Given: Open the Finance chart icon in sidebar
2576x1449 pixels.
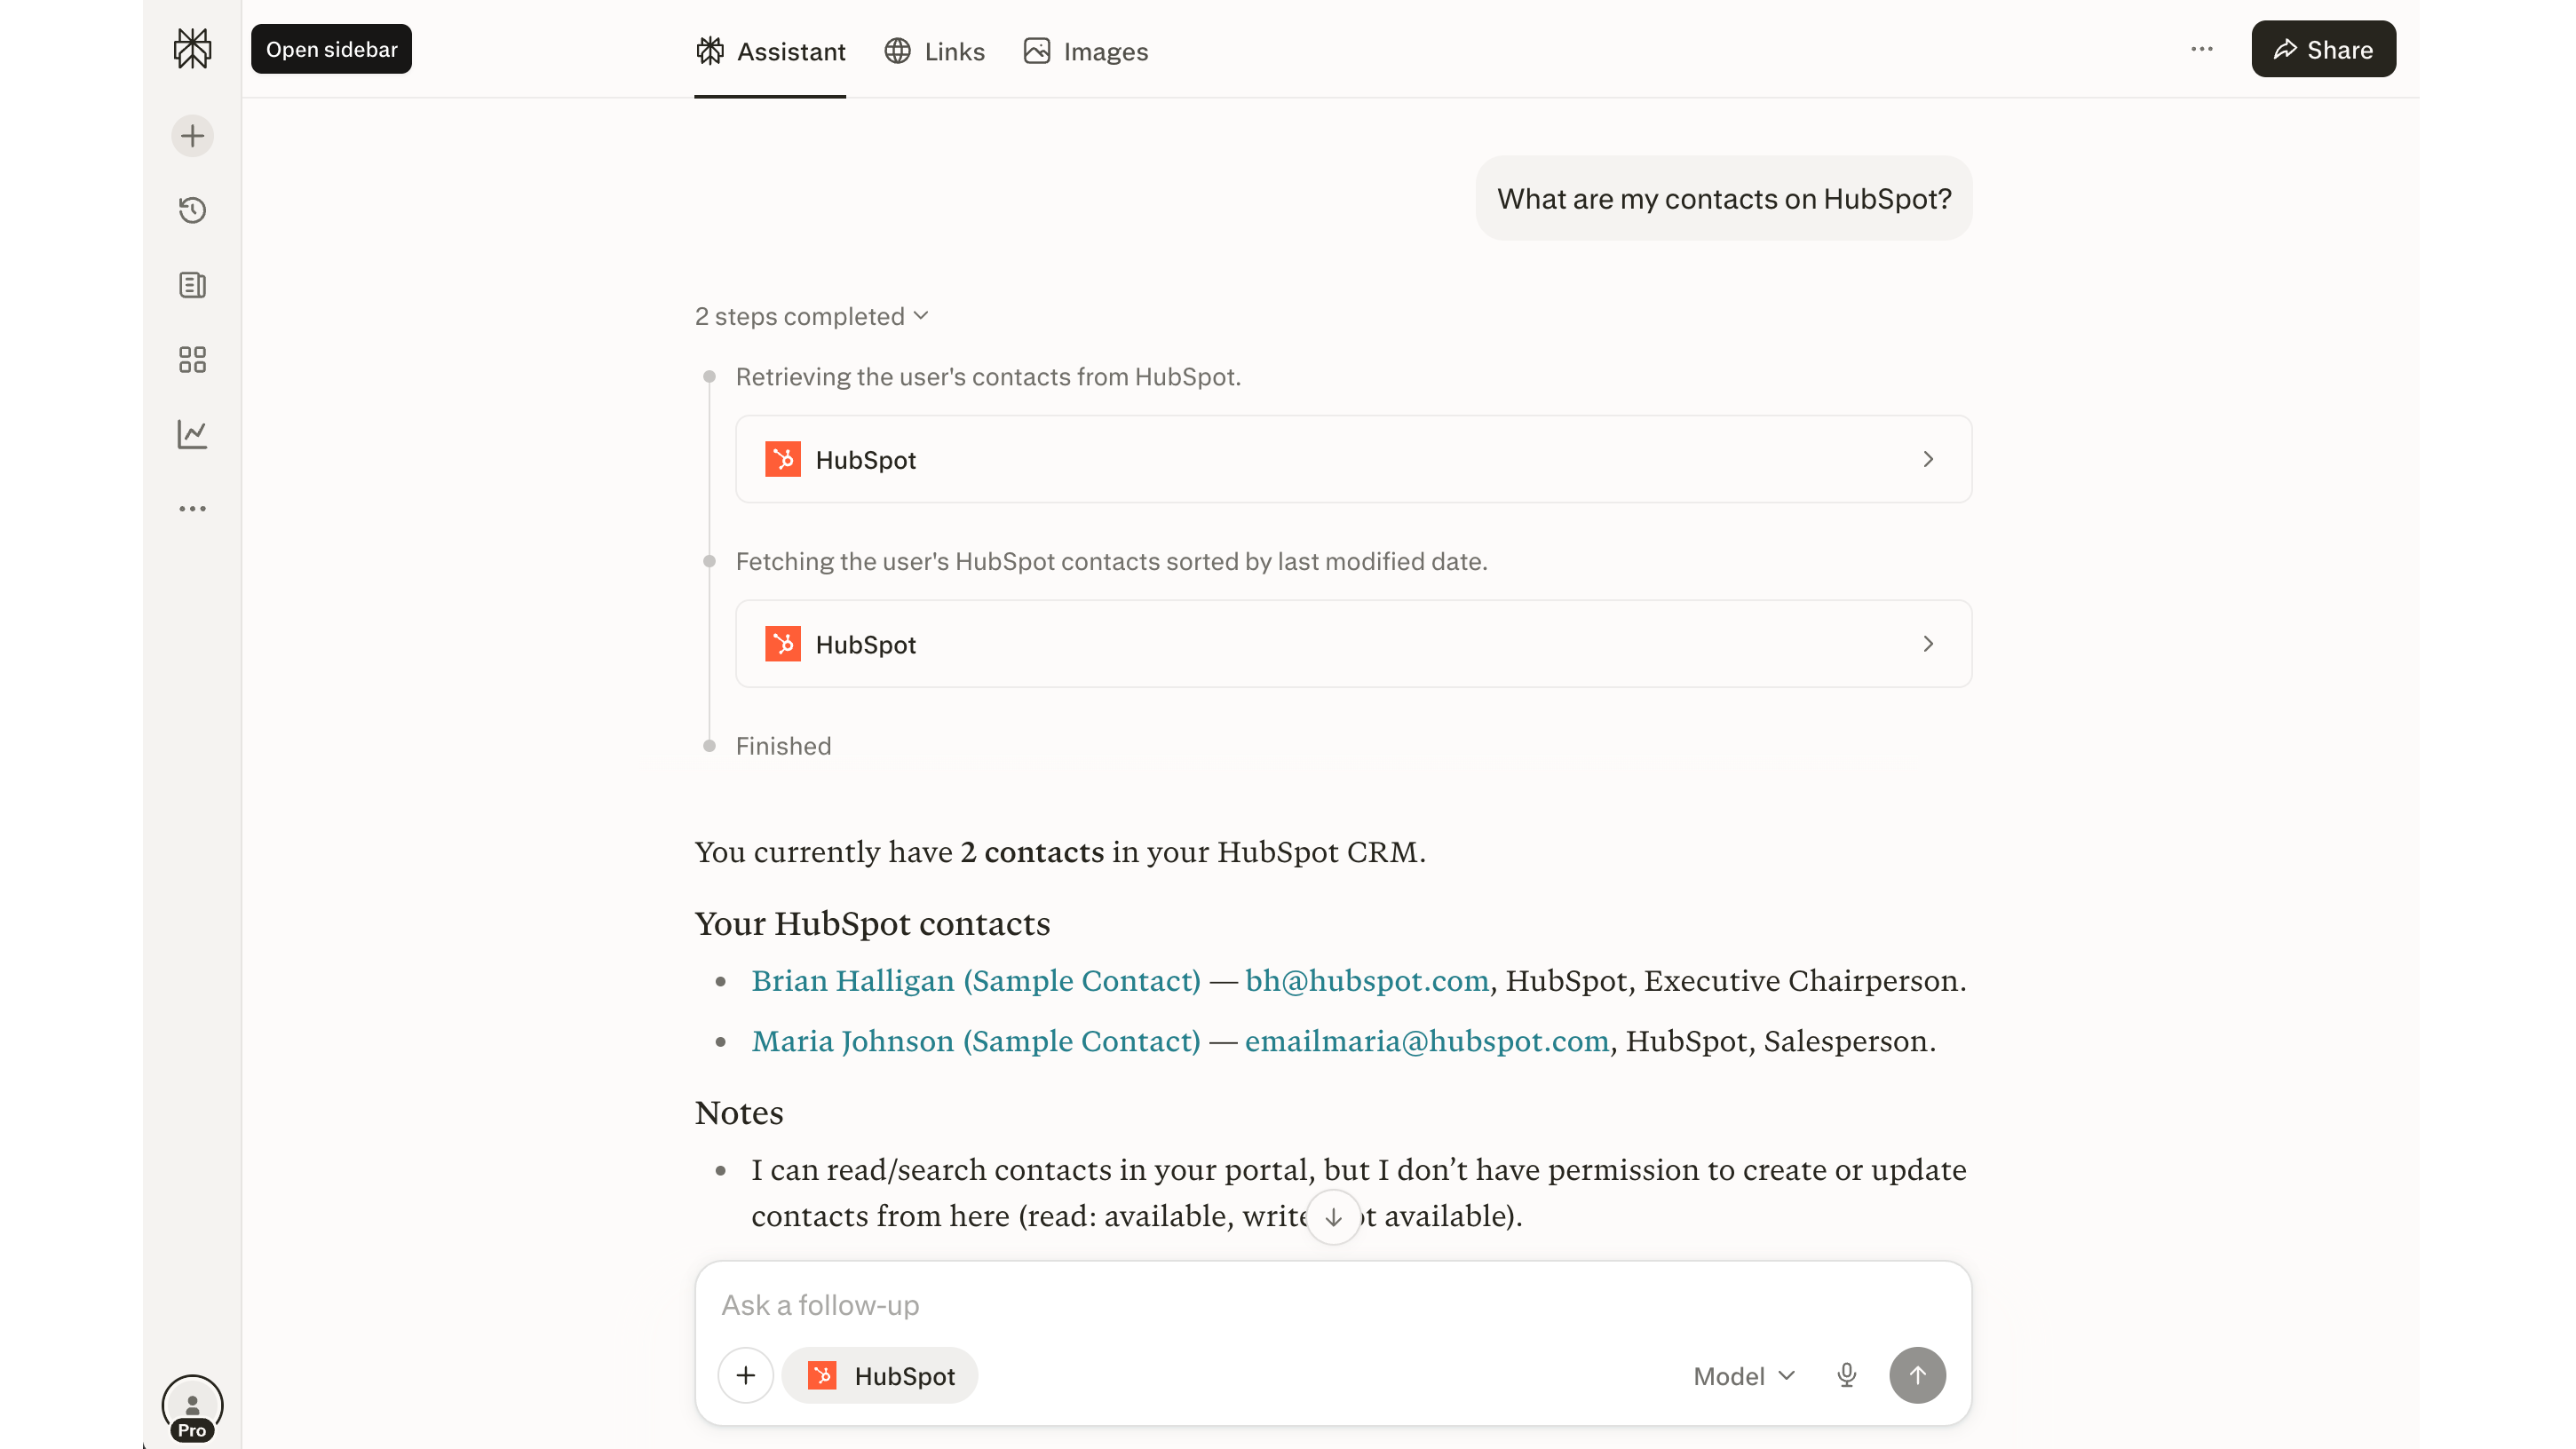Looking at the screenshot, I should click(x=192, y=434).
